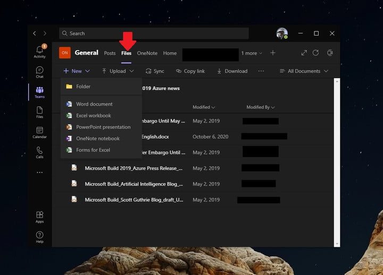Go forward with the right arrow

(x=45, y=33)
